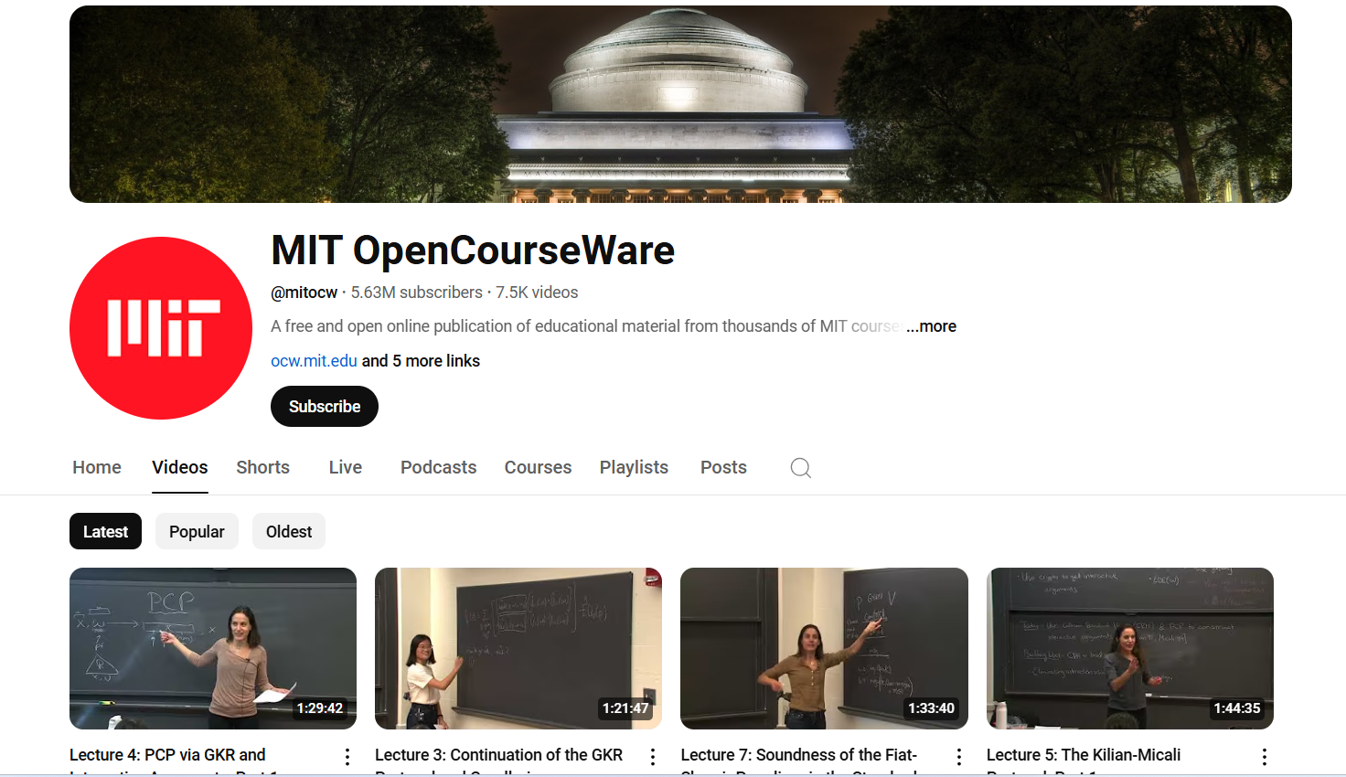Click the channel search magnifier icon

coord(801,468)
